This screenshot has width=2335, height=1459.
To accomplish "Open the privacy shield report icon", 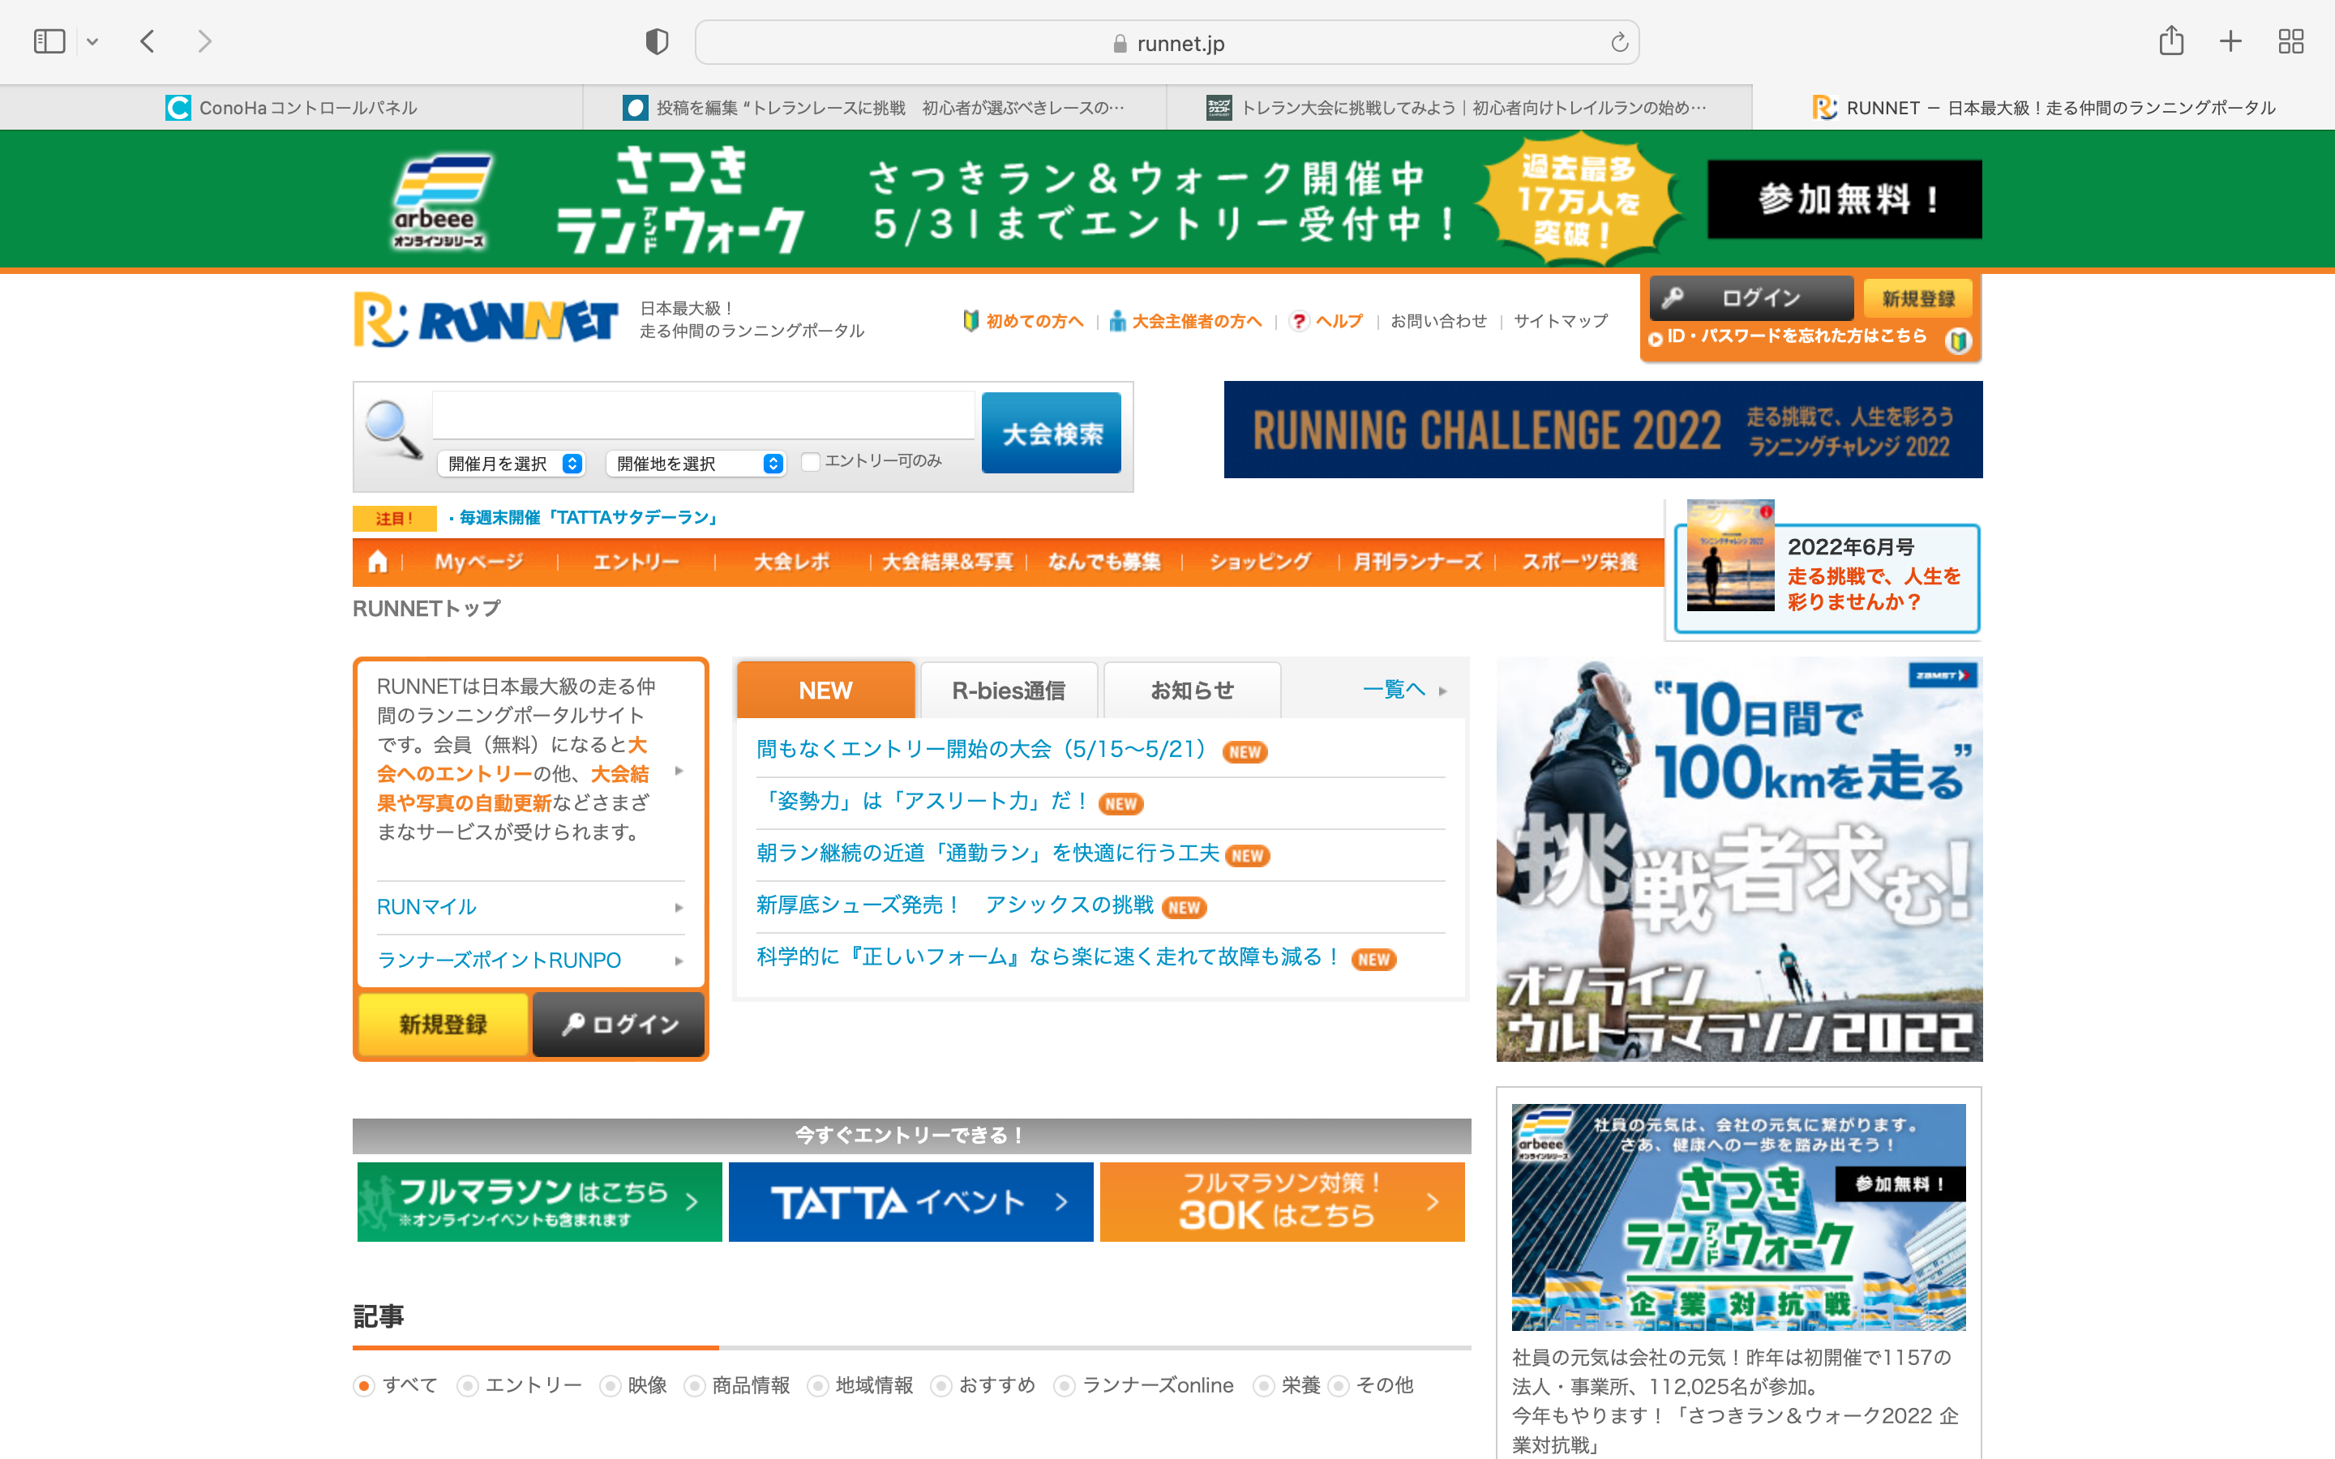I will pyautogui.click(x=657, y=41).
